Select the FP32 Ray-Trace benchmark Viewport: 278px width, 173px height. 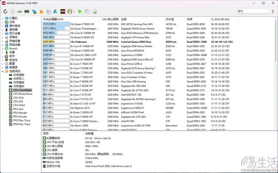21,121
